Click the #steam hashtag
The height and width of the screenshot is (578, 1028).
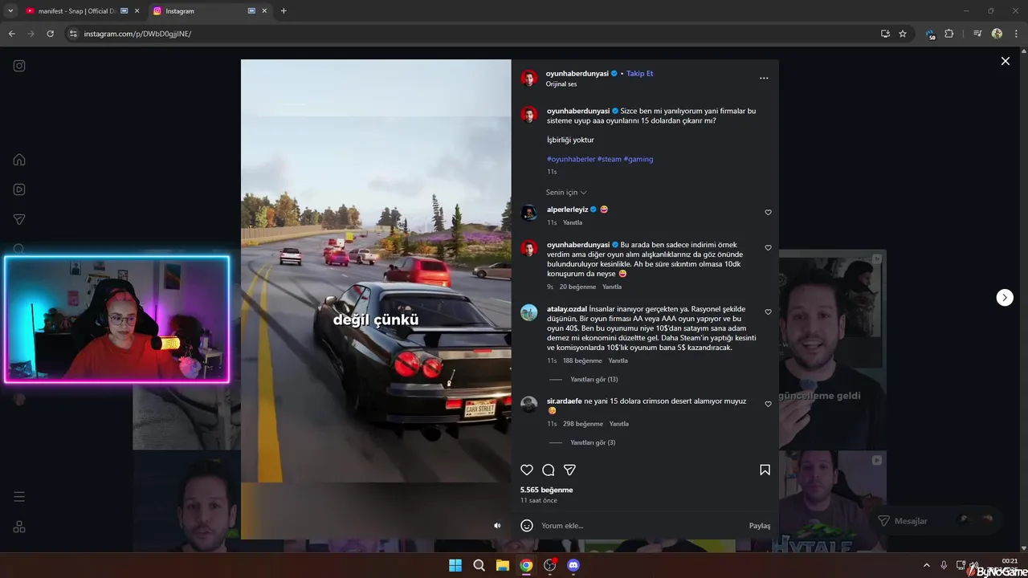pos(610,159)
